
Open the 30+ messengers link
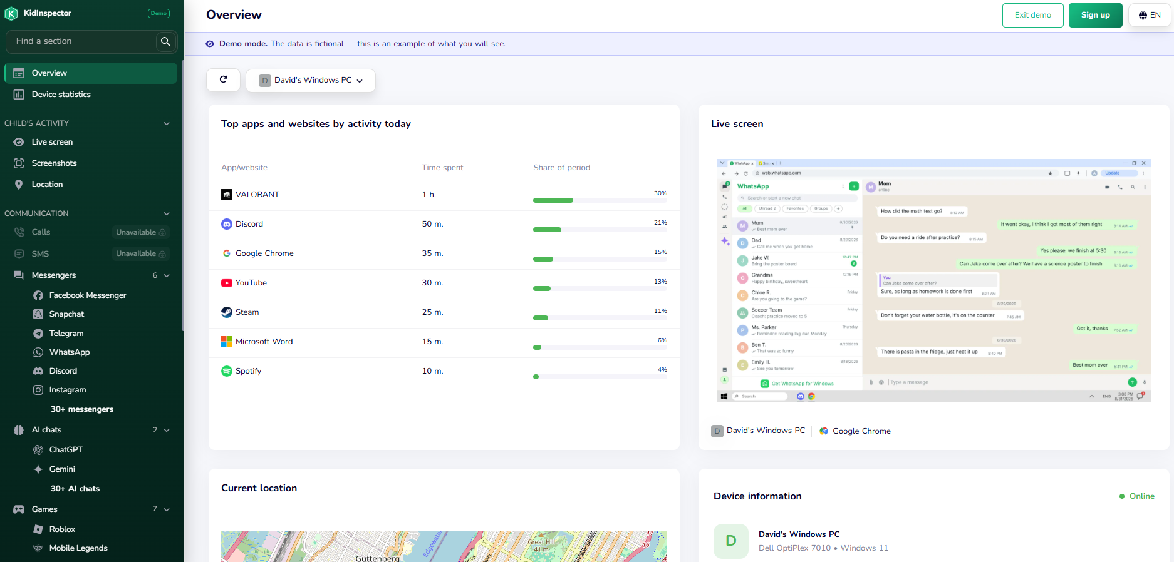pyautogui.click(x=82, y=409)
